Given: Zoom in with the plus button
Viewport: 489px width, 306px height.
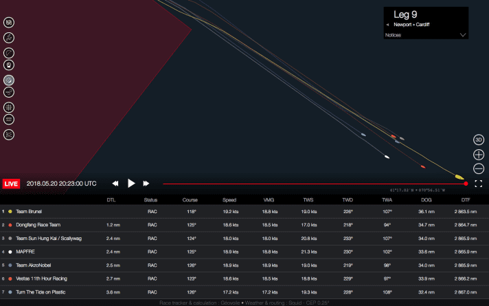Looking at the screenshot, I should (x=479, y=154).
